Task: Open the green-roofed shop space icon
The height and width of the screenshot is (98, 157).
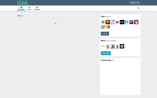Action: pyautogui.click(x=103, y=22)
